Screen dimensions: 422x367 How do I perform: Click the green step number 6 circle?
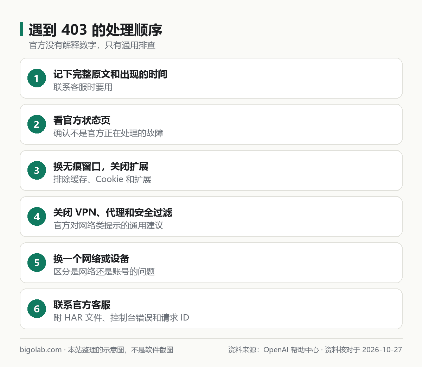point(37,309)
